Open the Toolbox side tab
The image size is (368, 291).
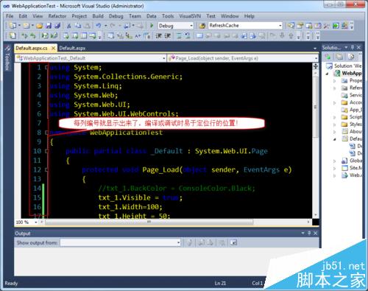pyautogui.click(x=7, y=58)
